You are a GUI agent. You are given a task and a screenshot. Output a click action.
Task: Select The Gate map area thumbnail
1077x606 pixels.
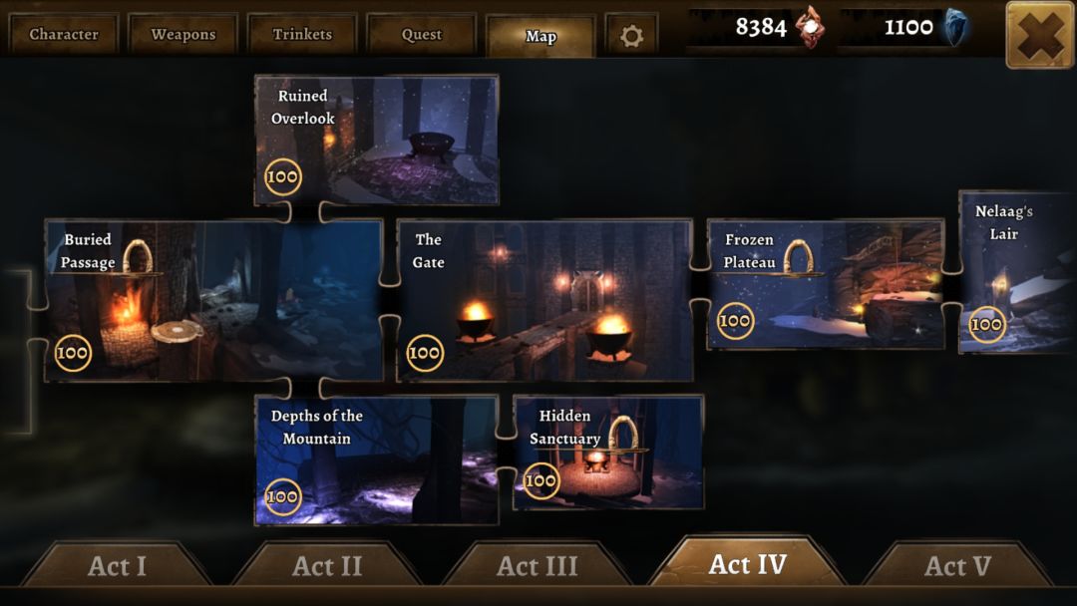544,300
